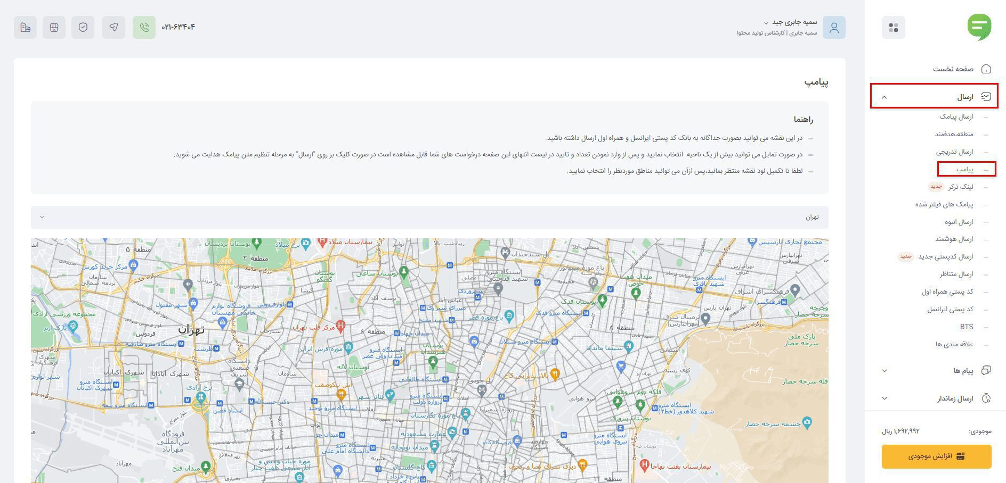Open the تهران city dropdown
1006x483 pixels.
[x=429, y=217]
